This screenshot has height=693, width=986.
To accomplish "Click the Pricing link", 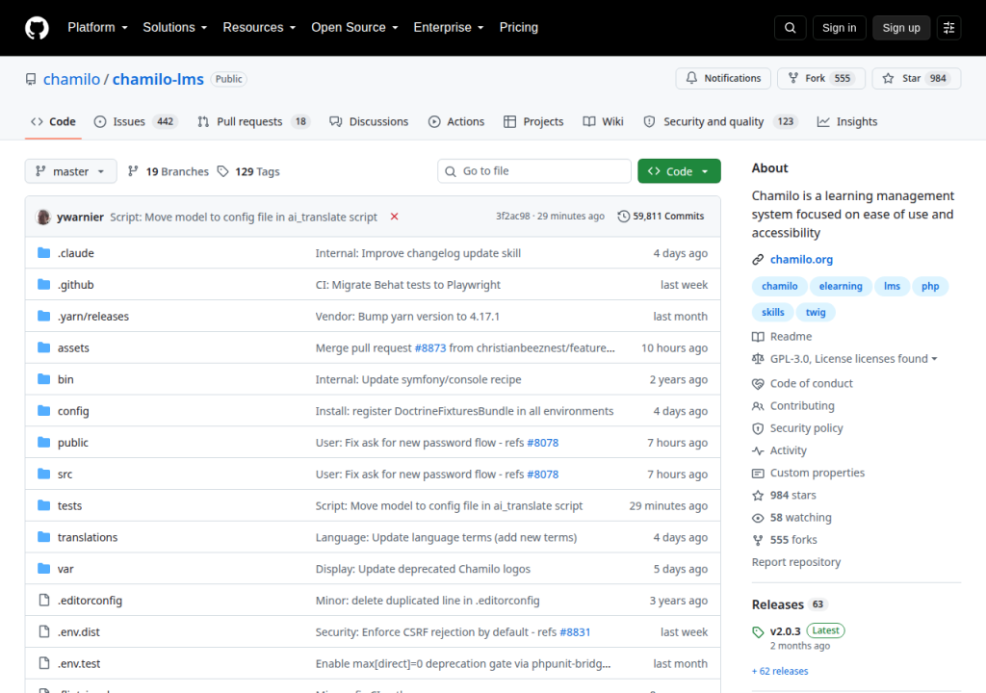I will [x=519, y=28].
